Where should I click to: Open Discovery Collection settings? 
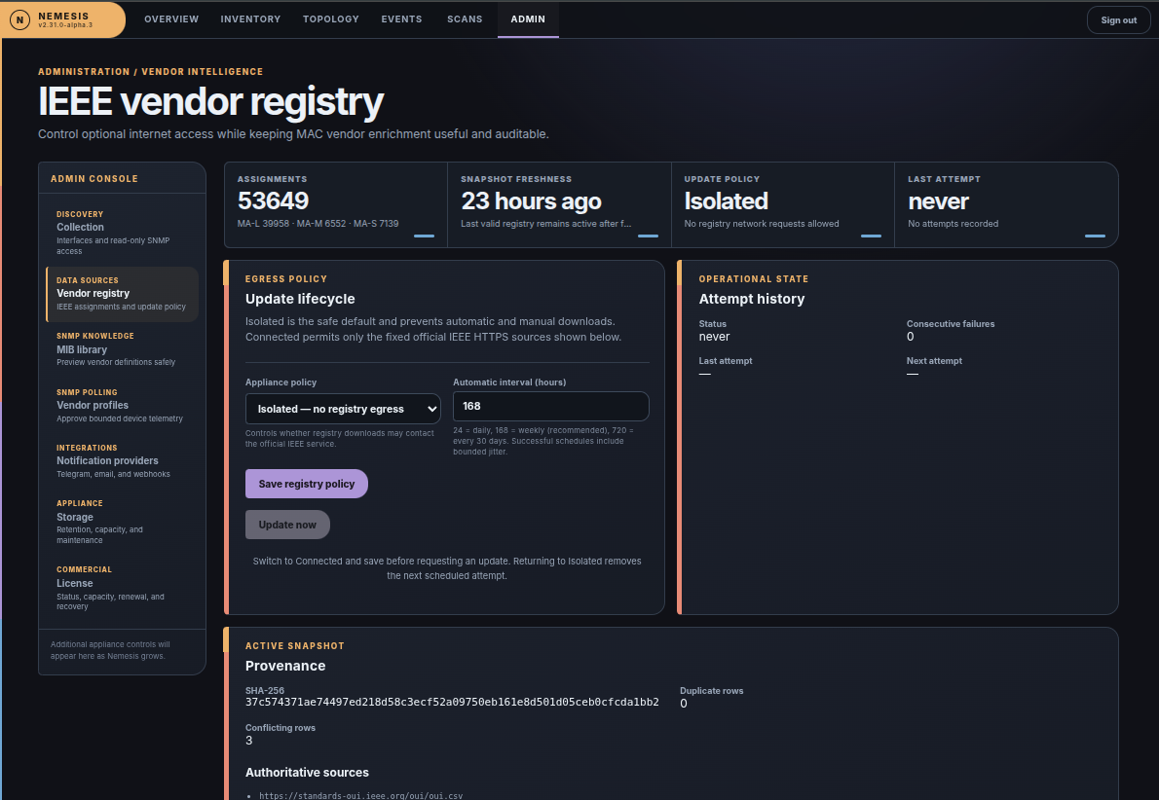coord(122,232)
